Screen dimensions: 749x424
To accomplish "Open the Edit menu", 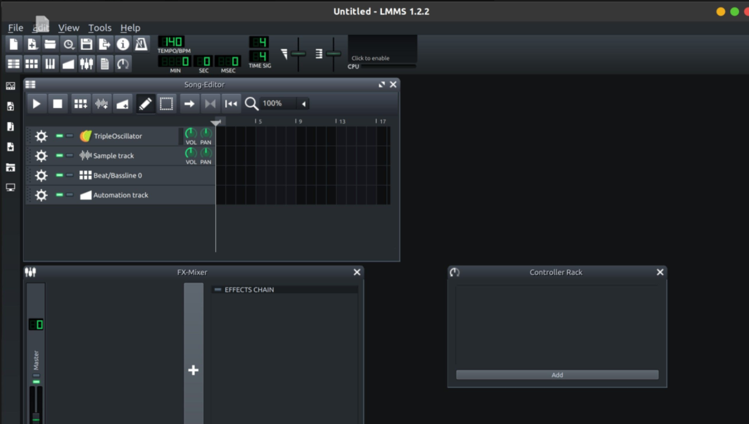I will 41,27.
